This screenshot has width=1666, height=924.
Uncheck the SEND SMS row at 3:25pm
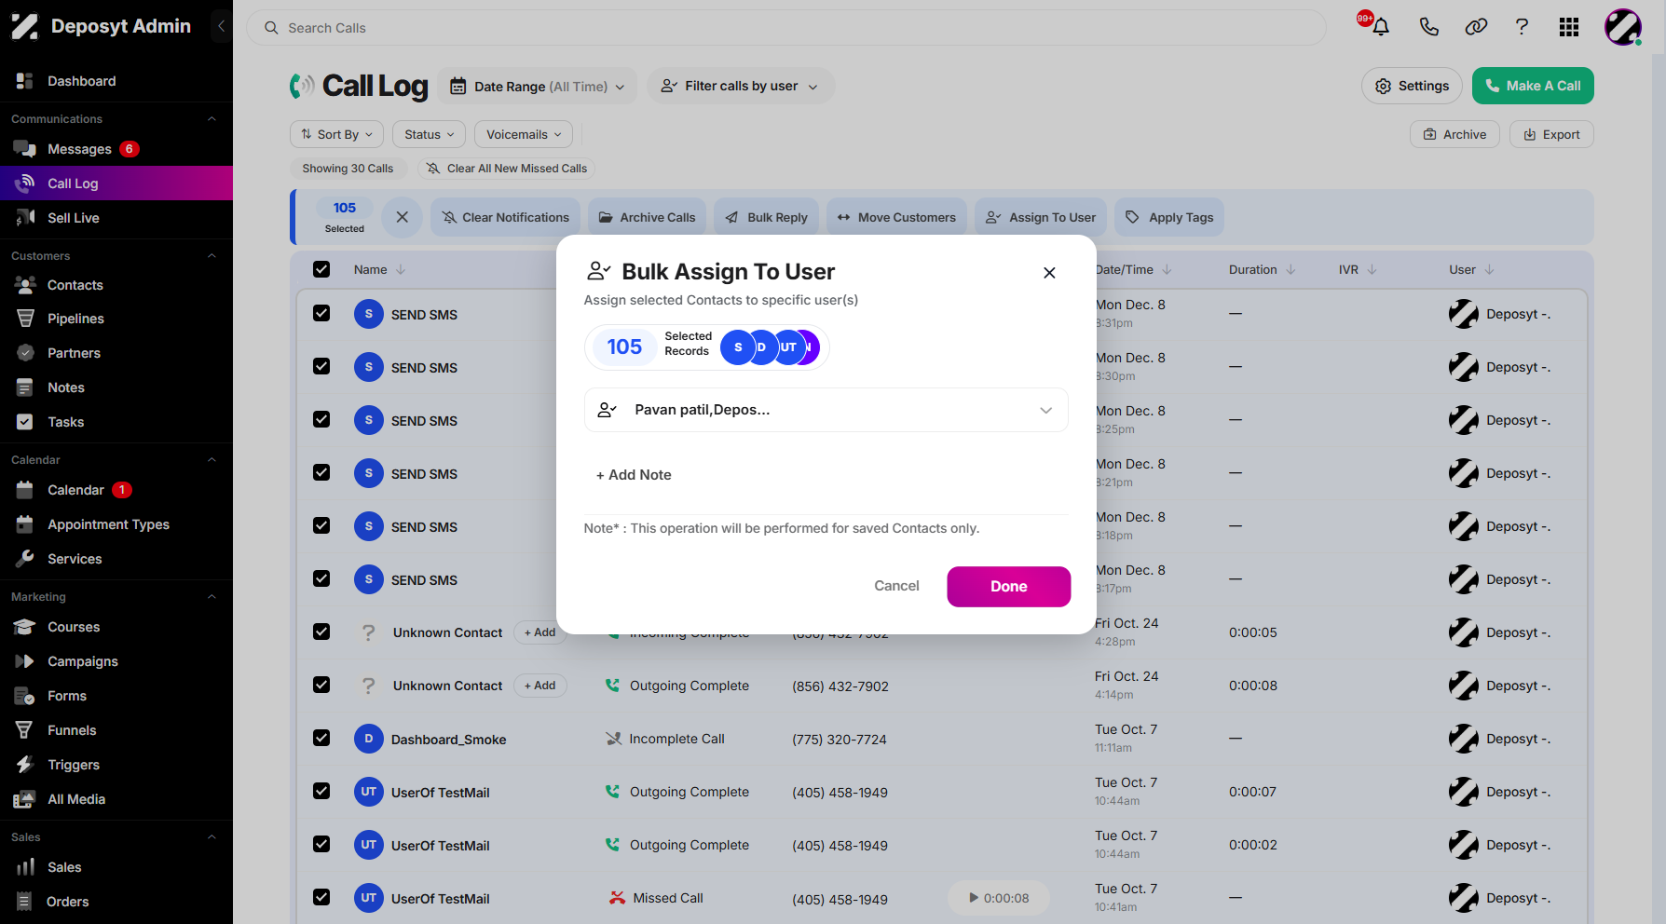[x=321, y=419]
